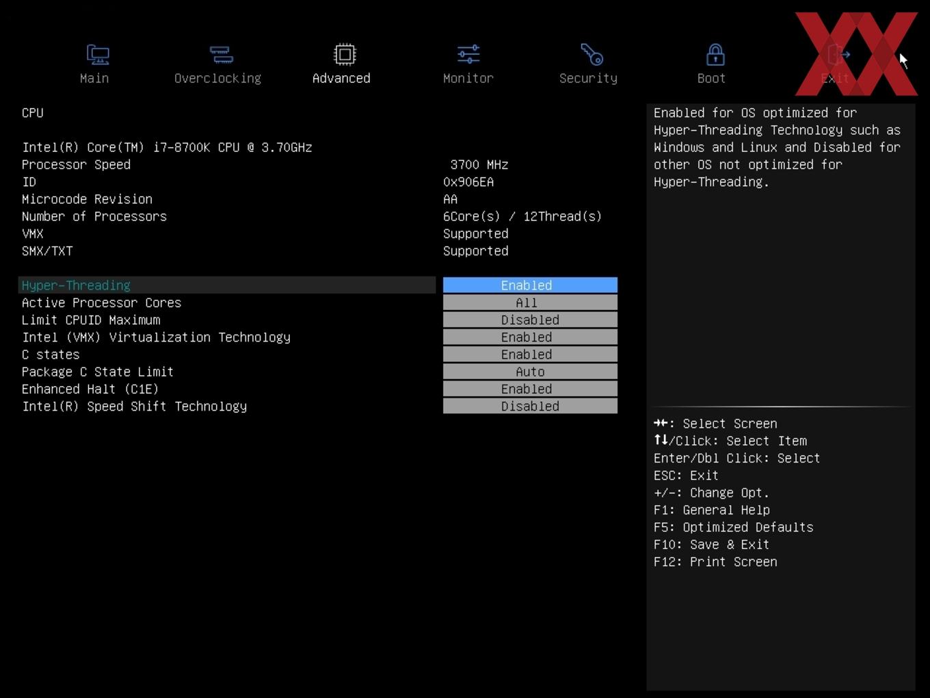
Task: Click the Boot padlock icon
Action: pos(715,55)
